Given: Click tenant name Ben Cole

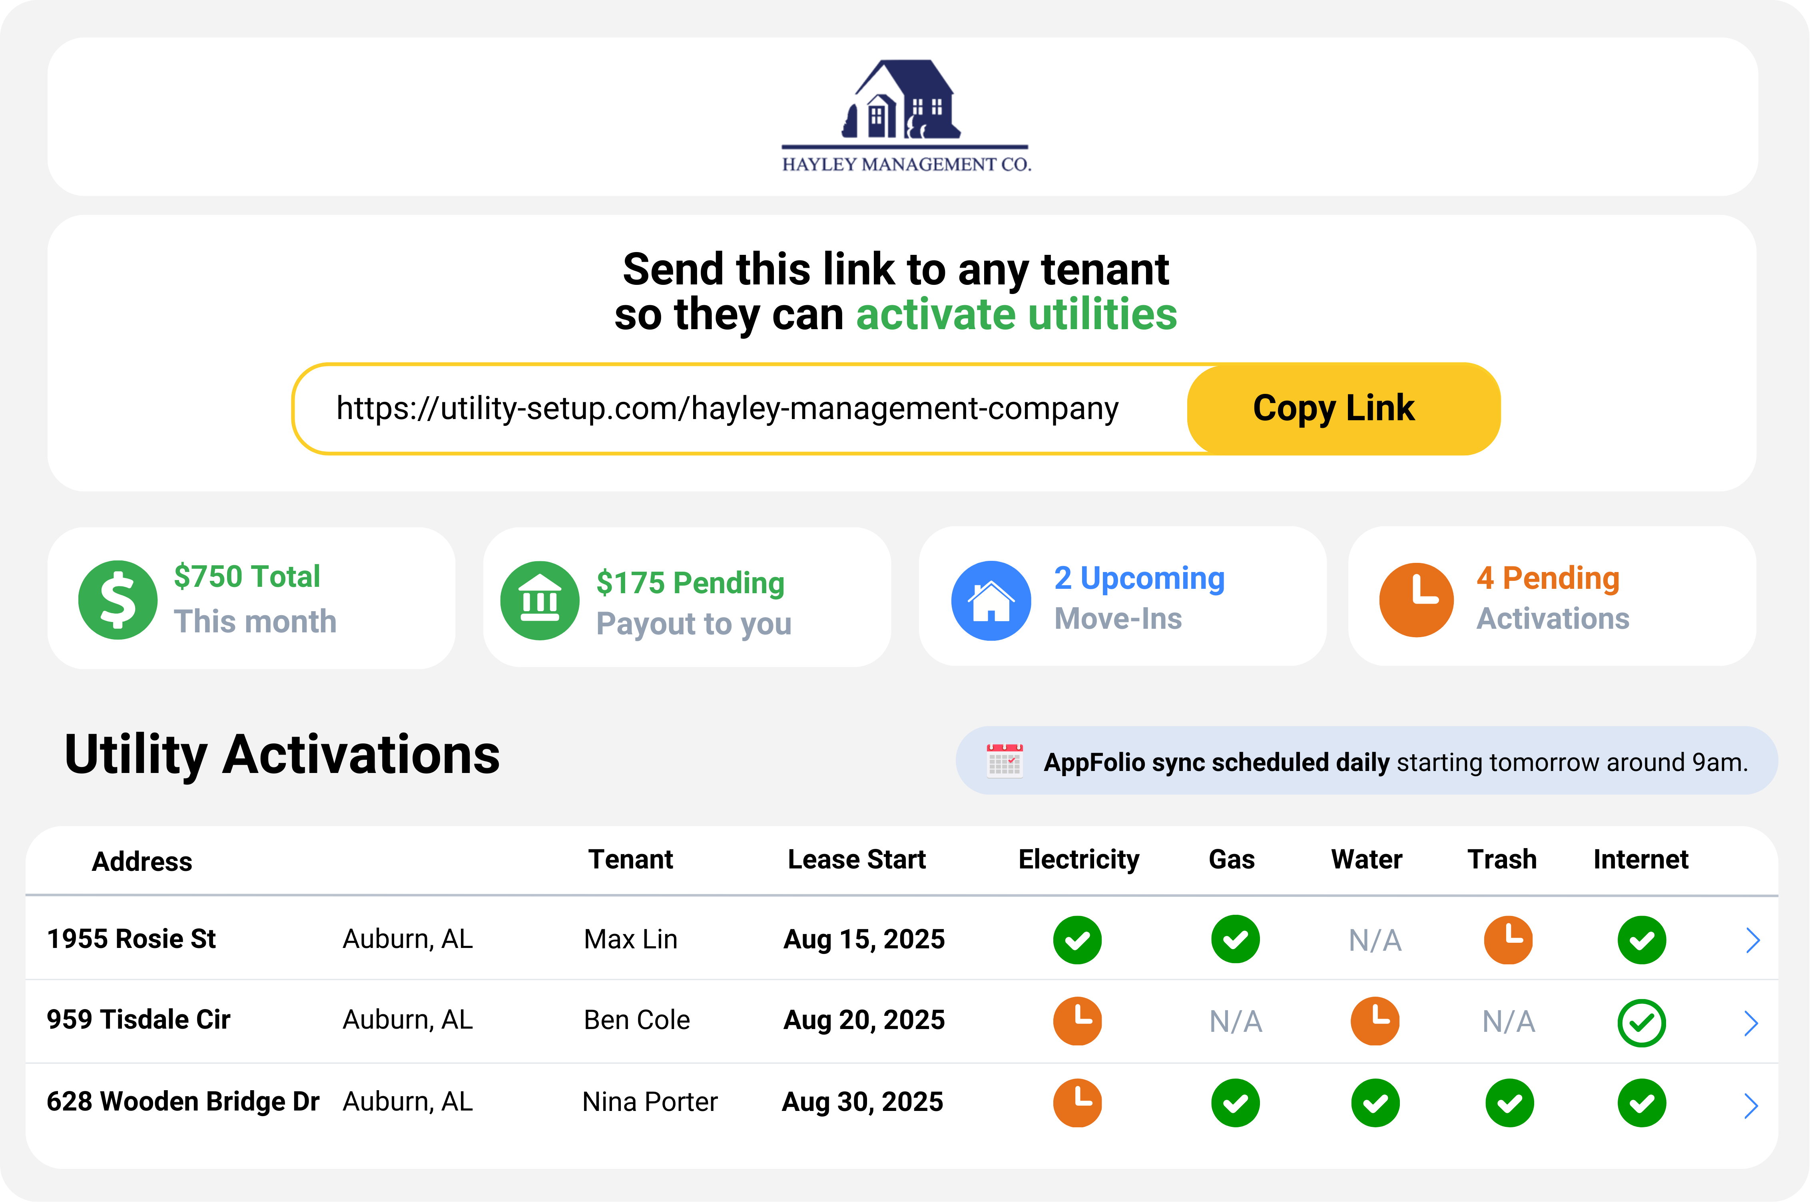Looking at the screenshot, I should (636, 1019).
